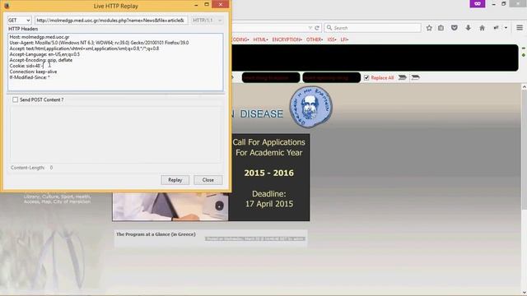
Task: Click the 'Connection: keep-alive' header line
Action: [33, 72]
